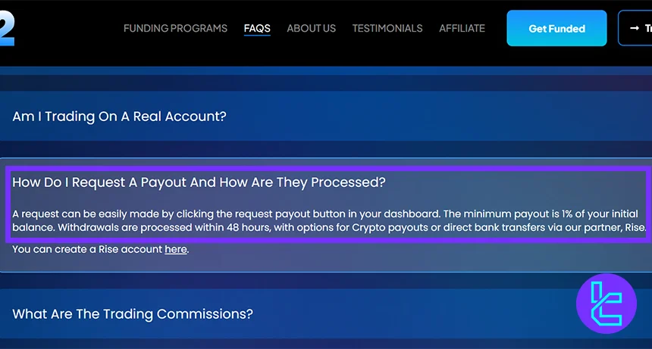Expand "Am I Trading On A Real Account?"

click(x=120, y=117)
